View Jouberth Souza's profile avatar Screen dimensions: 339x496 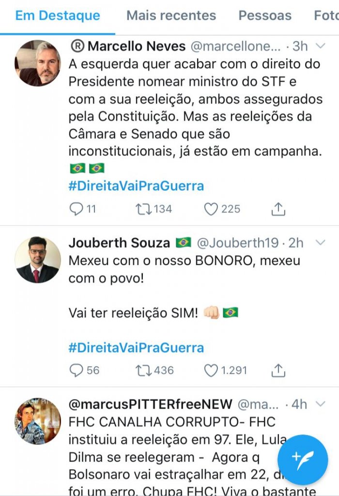click(x=38, y=260)
